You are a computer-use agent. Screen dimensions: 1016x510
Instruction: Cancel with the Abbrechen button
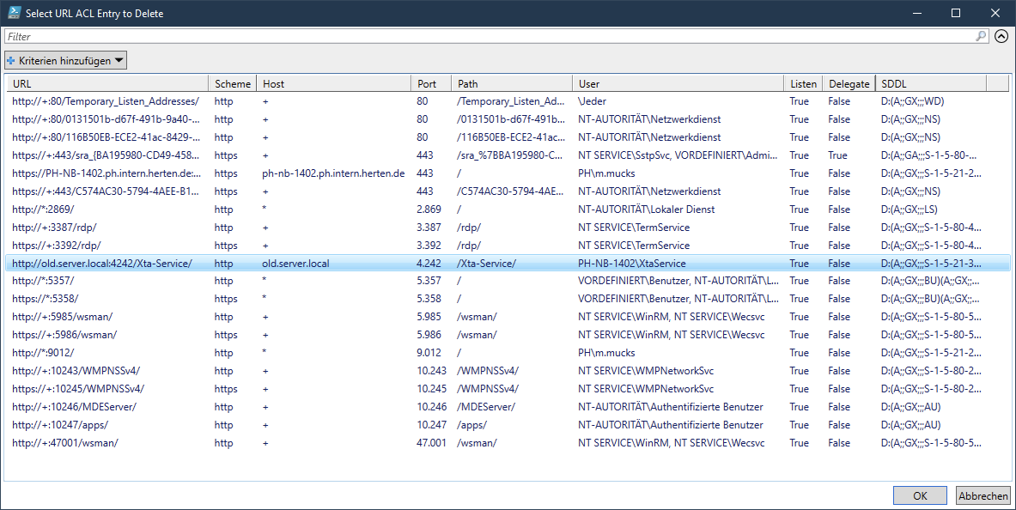[983, 495]
